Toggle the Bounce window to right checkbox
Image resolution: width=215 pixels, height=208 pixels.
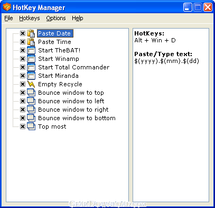pos(23,110)
